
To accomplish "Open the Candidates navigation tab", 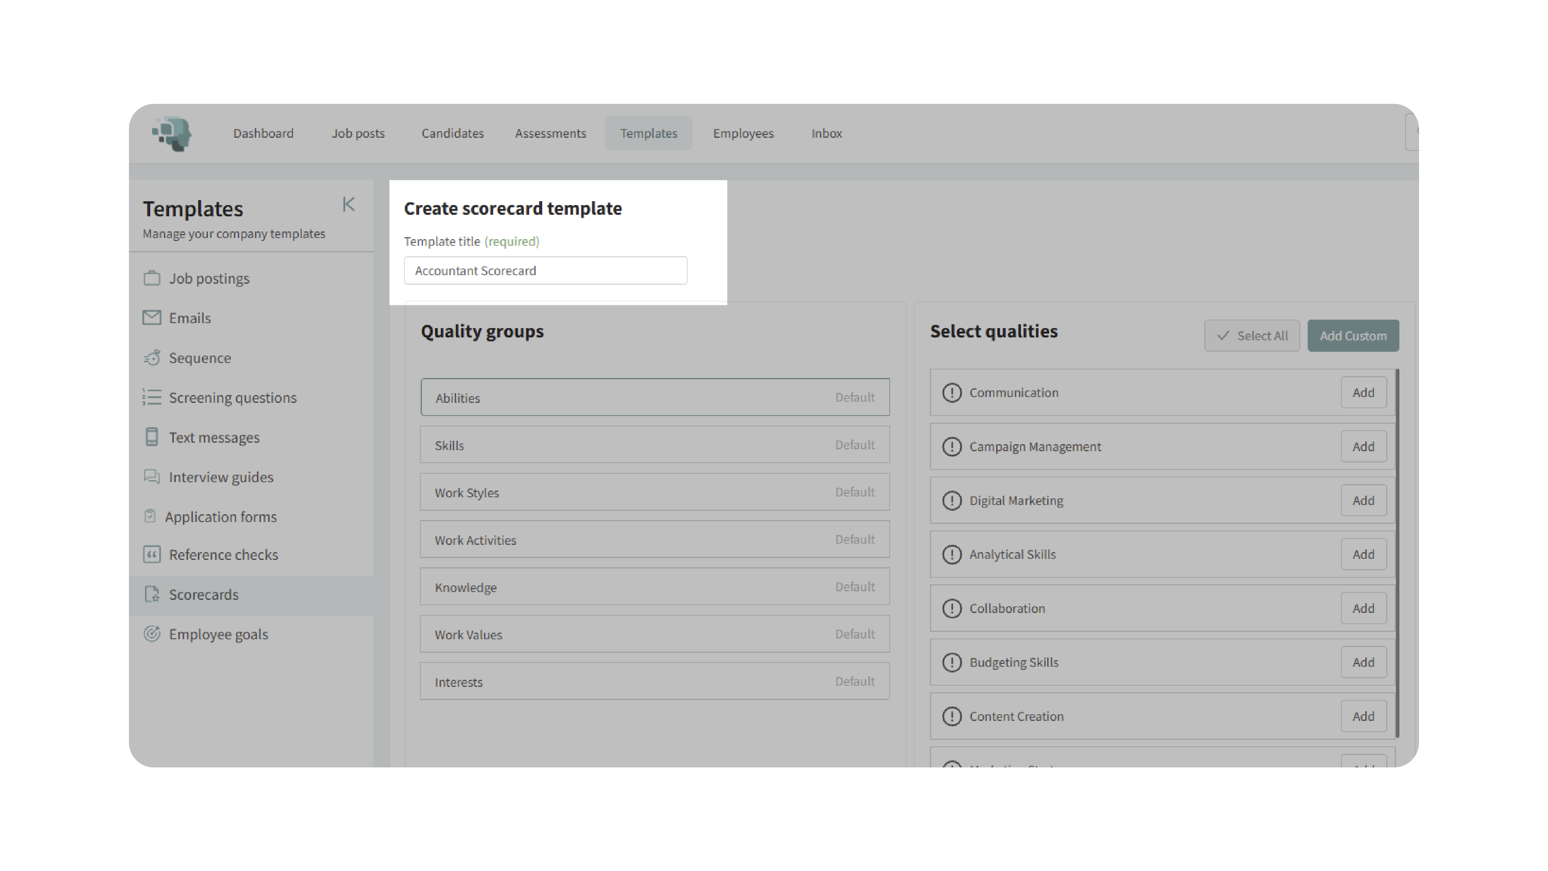I will coord(452,133).
